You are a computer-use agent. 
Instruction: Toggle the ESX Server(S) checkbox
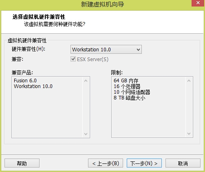point(73,59)
